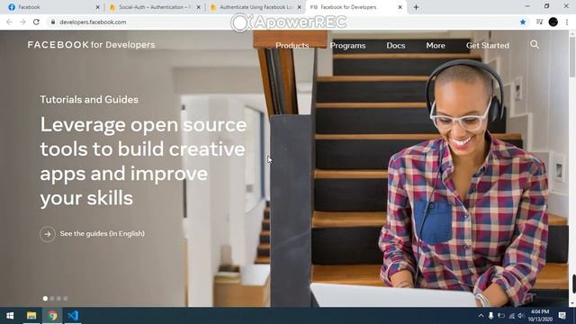Open the taskbar clock showing 4:04 PM
The image size is (576, 324).
tap(540, 316)
